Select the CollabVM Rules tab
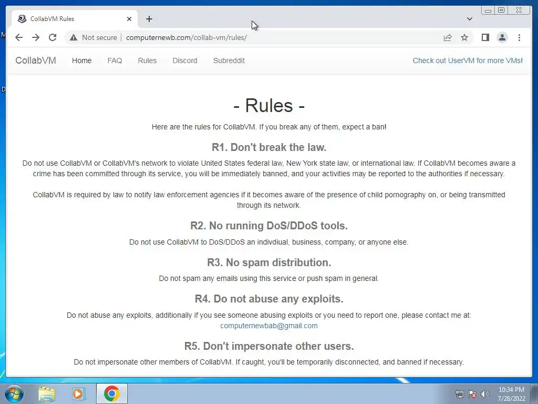Viewport: 538px width, 404px height. (x=75, y=19)
